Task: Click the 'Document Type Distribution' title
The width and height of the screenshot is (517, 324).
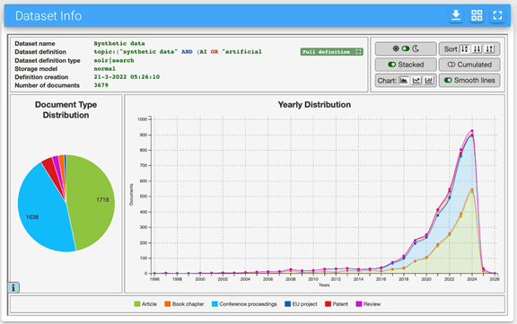Action: coord(66,109)
